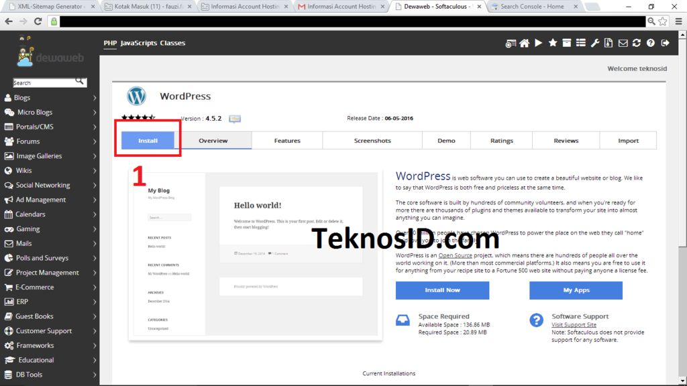Open the control panel icon in Softaculous toolbar
The image size is (687, 386).
[x=511, y=44]
